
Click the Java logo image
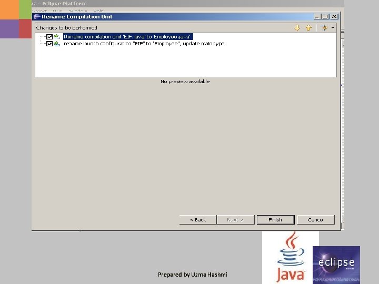291,257
